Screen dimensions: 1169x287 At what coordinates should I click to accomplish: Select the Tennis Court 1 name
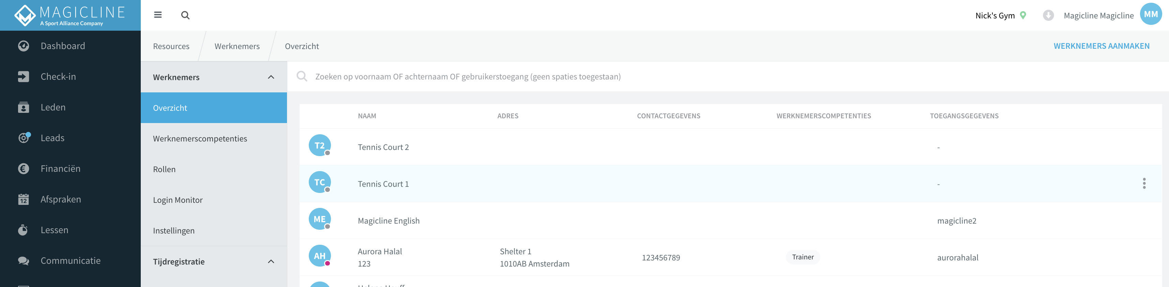(x=383, y=184)
